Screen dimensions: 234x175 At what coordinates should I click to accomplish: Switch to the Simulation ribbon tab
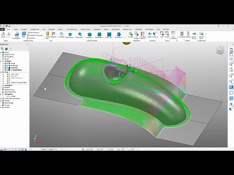pyautogui.click(x=138, y=29)
